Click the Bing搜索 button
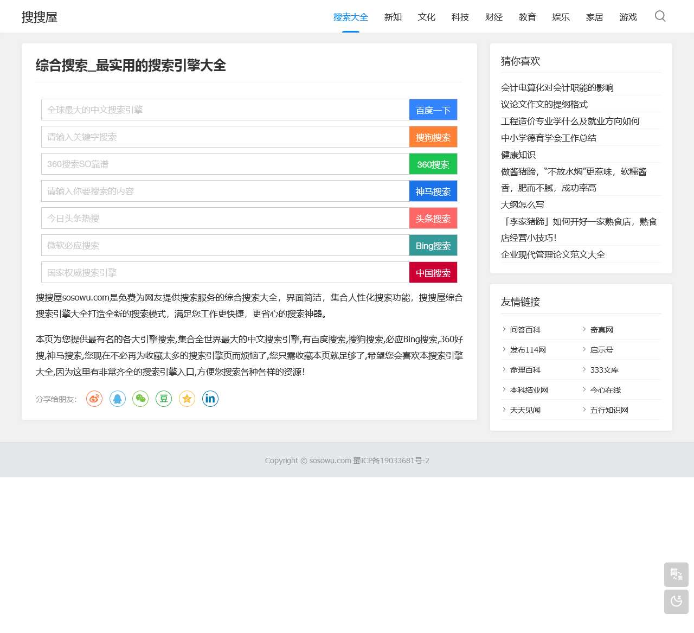694x633 pixels. coord(433,245)
